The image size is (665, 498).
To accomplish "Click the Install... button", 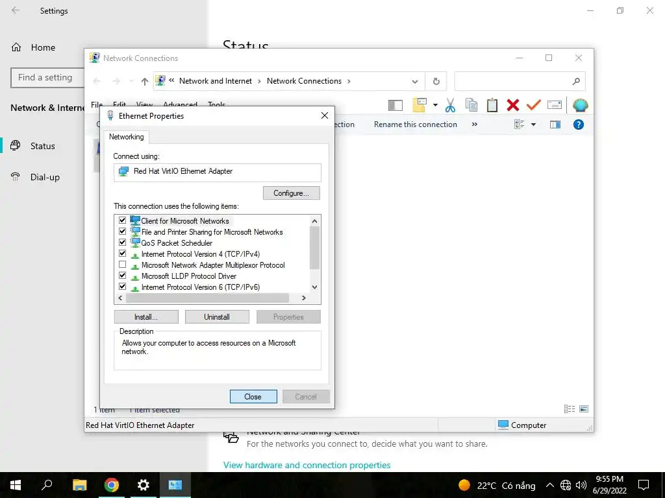I will coord(146,316).
